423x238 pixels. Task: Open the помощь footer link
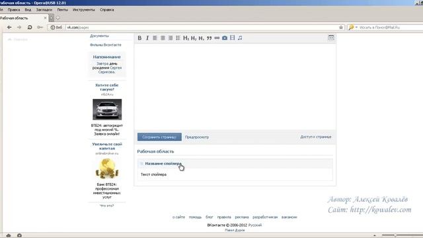(x=195, y=217)
